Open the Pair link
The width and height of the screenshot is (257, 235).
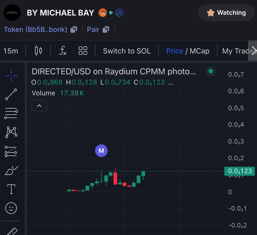point(93,30)
